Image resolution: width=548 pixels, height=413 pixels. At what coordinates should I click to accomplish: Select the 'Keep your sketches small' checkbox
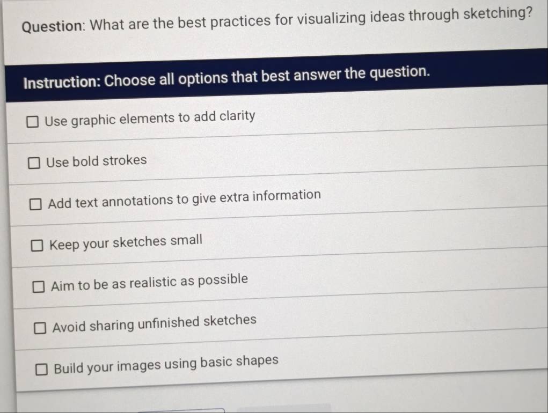38,246
